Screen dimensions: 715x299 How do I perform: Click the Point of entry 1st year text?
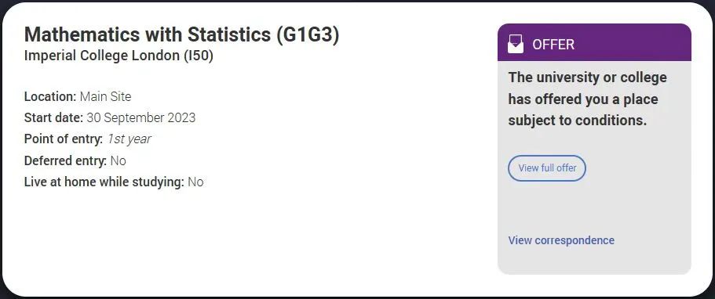(88, 139)
